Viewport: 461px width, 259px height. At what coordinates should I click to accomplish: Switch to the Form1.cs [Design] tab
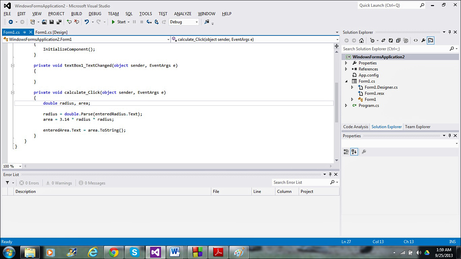click(x=51, y=32)
